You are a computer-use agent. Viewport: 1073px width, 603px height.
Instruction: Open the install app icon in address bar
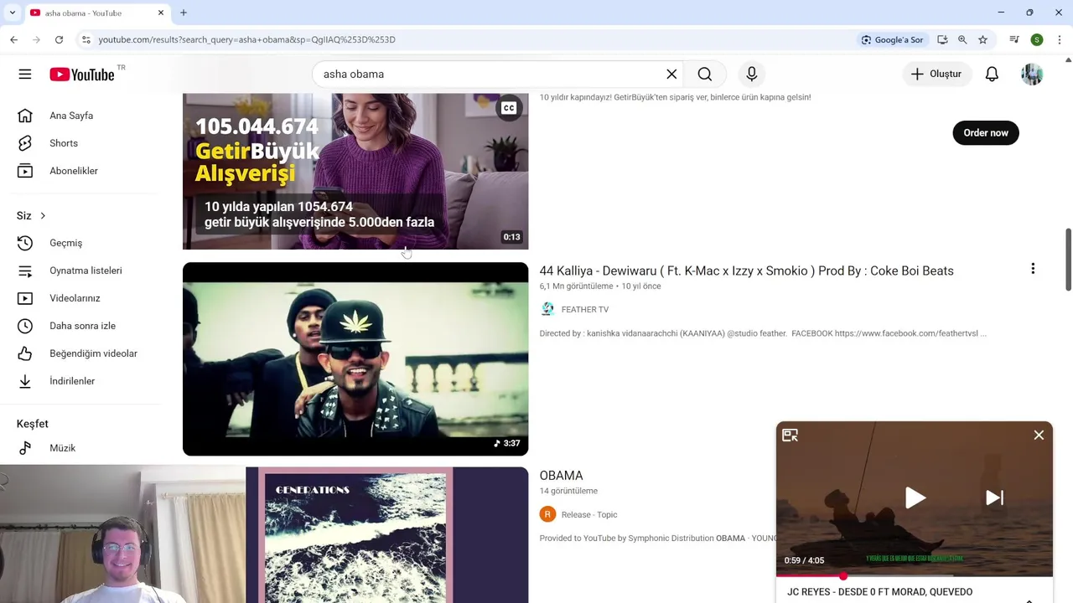pyautogui.click(x=942, y=39)
